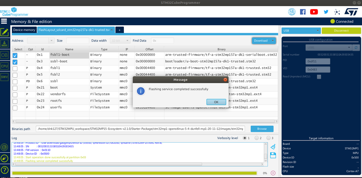Click the round link icon above Help
The image size is (362, 178).
(4, 158)
